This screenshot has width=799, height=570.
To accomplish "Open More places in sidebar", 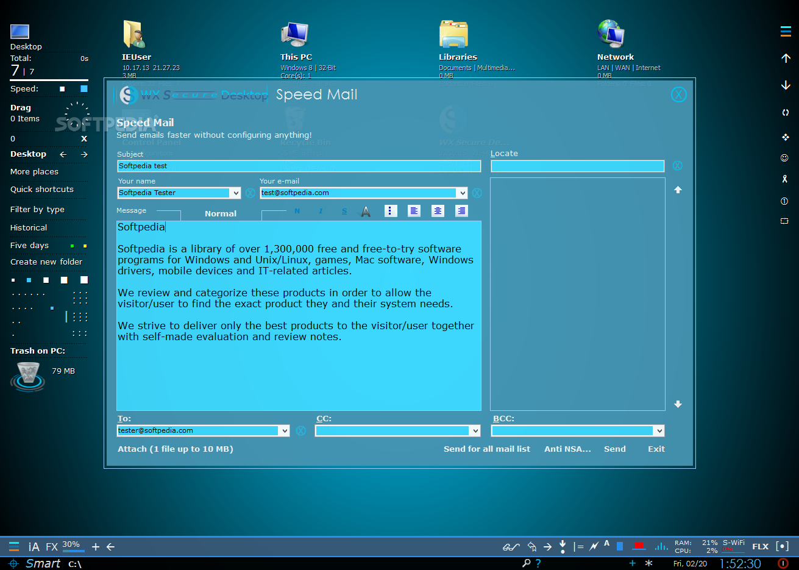I will tap(34, 172).
